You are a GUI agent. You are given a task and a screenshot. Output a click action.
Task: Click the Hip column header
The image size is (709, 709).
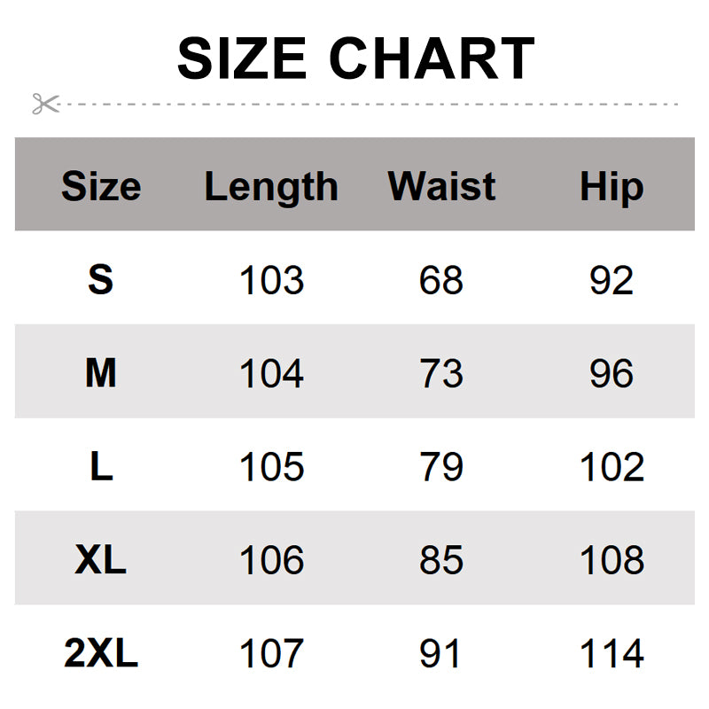[612, 187]
